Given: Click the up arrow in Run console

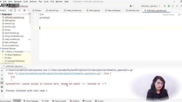Looking at the screenshot, I should [2, 71].
